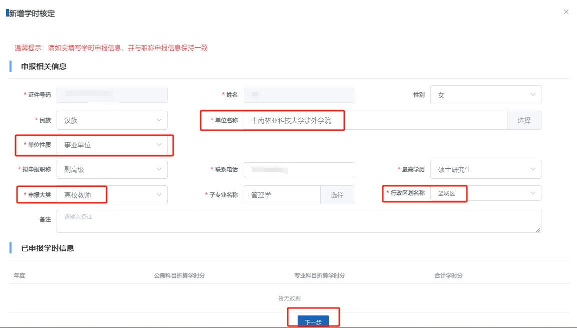
Task: Expand the 民族 dropdown showing 汉族
Action: [x=112, y=120]
